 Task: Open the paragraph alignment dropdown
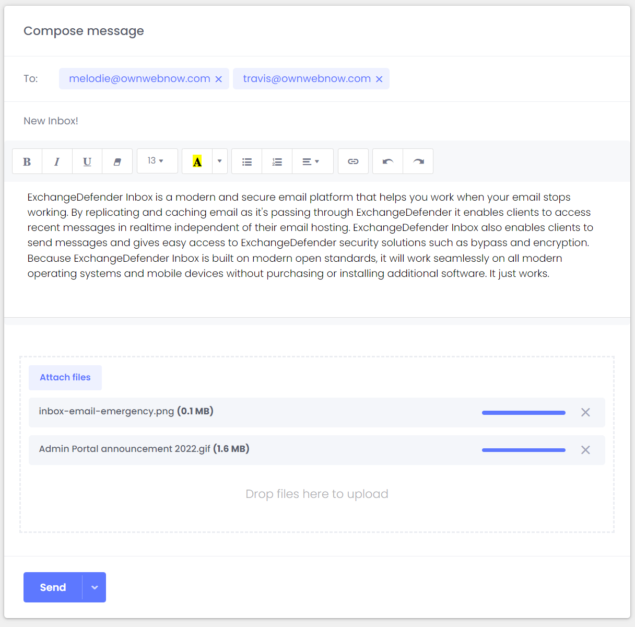click(312, 161)
